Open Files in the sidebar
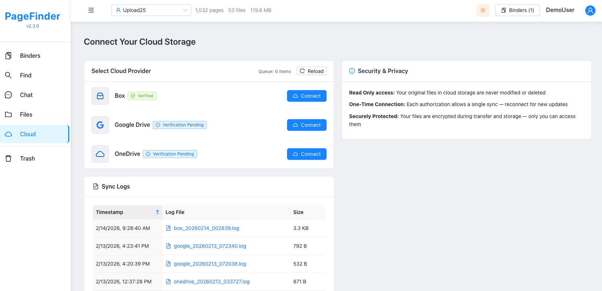602x291 pixels. [x=35, y=114]
